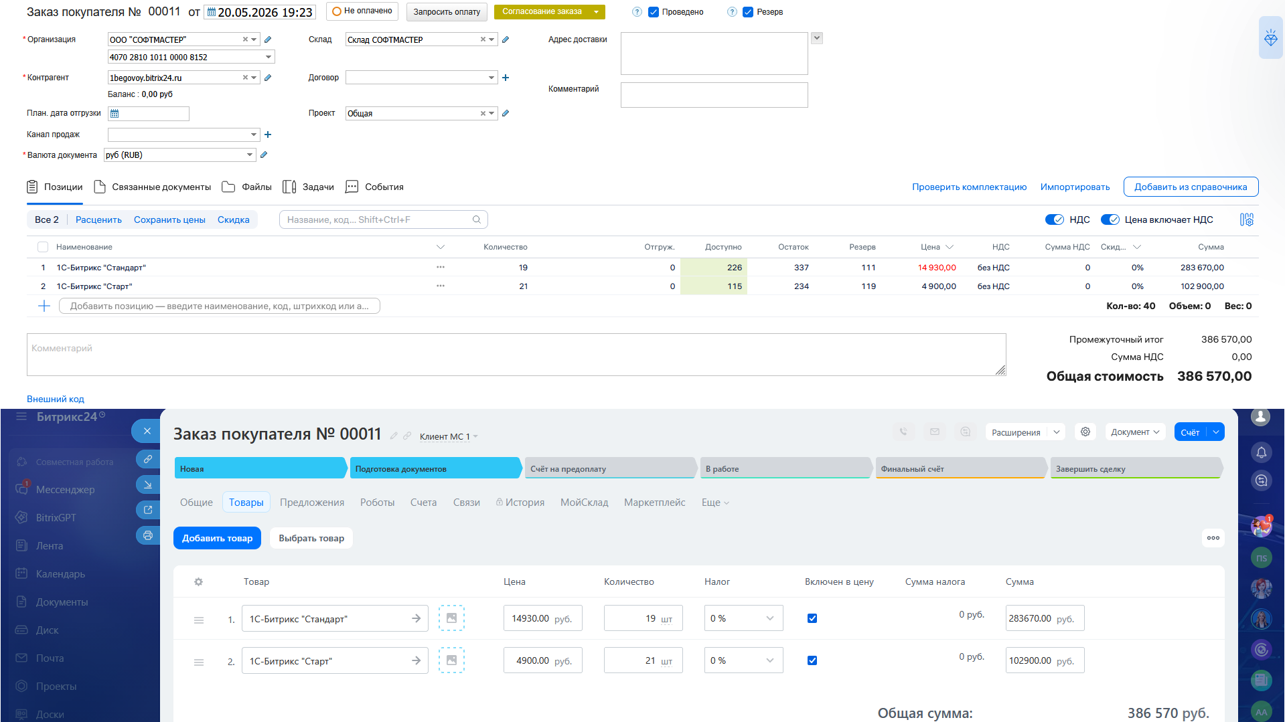Image resolution: width=1285 pixels, height=722 pixels.
Task: Click the plus icon to add a position
Action: click(44, 306)
